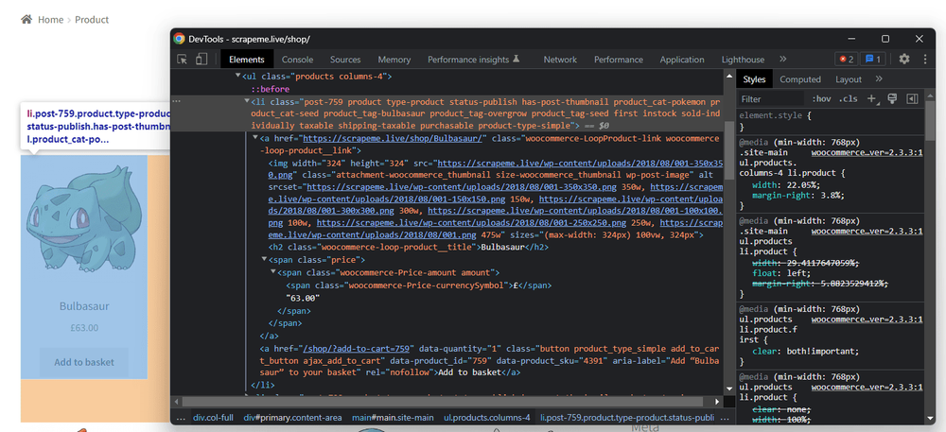The image size is (946, 432).
Task: Select div.col-full in DOM breadcrumb
Action: (x=213, y=417)
